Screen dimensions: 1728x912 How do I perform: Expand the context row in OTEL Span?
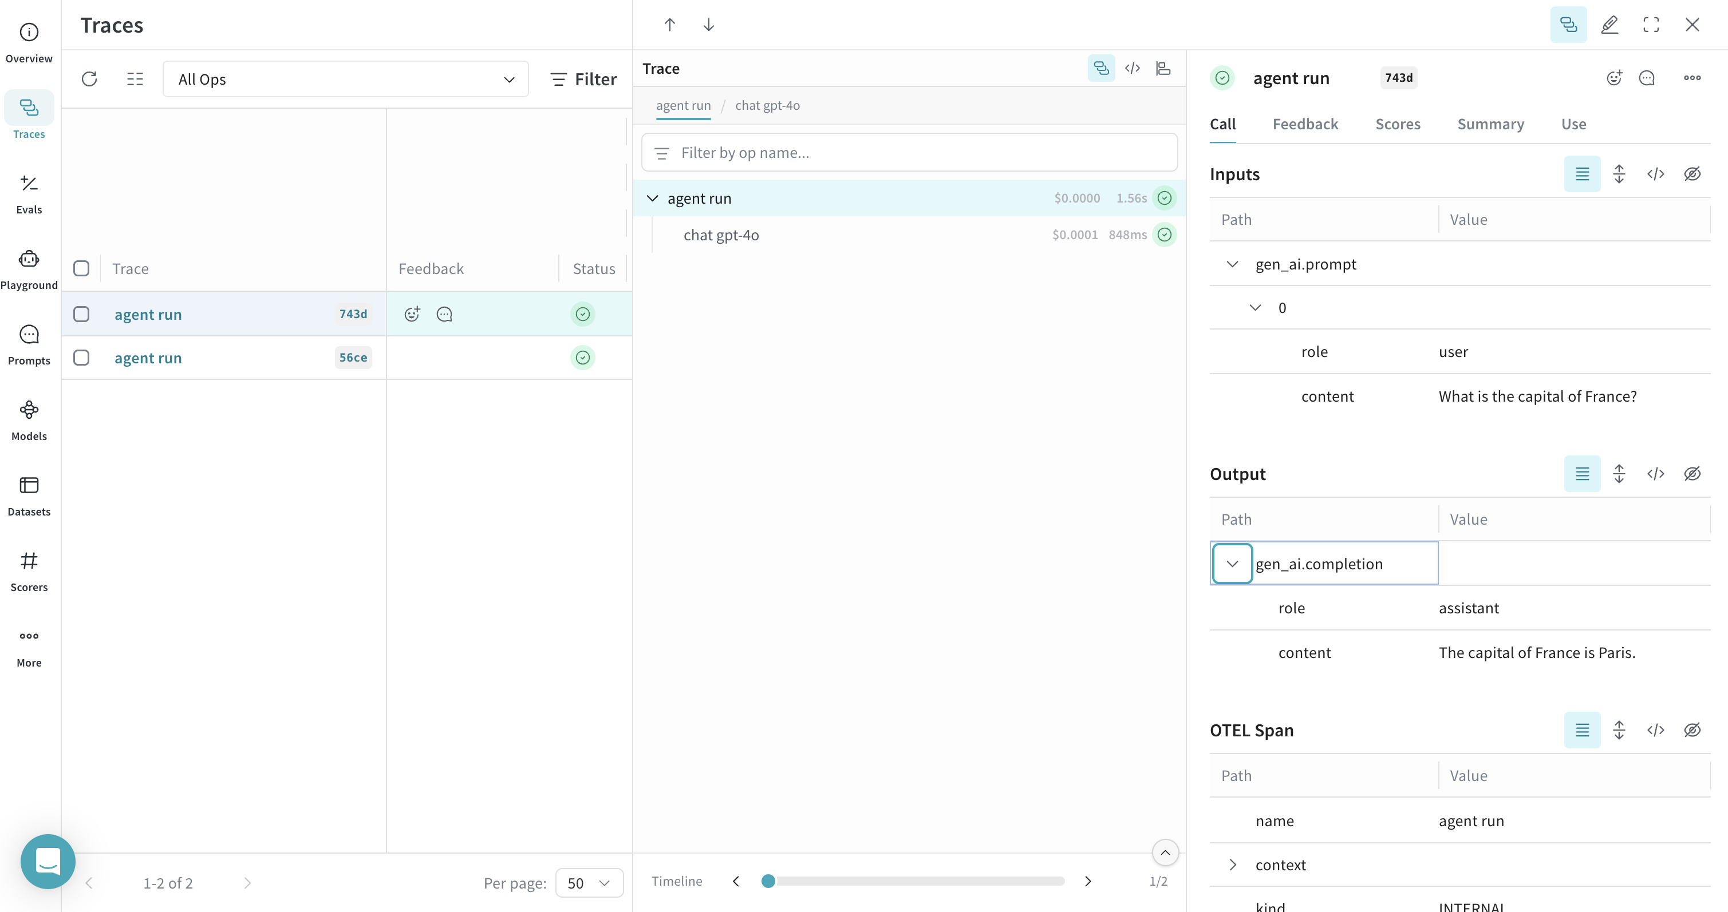pos(1232,865)
